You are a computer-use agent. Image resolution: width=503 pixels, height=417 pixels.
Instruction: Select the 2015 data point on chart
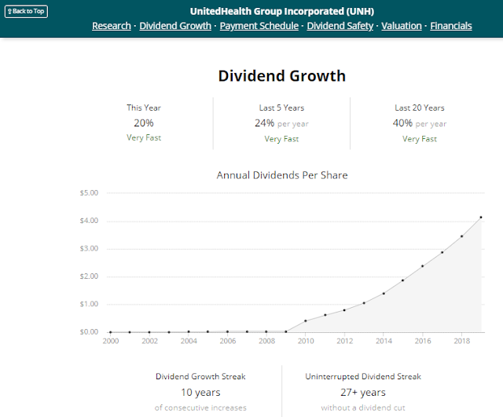point(403,280)
